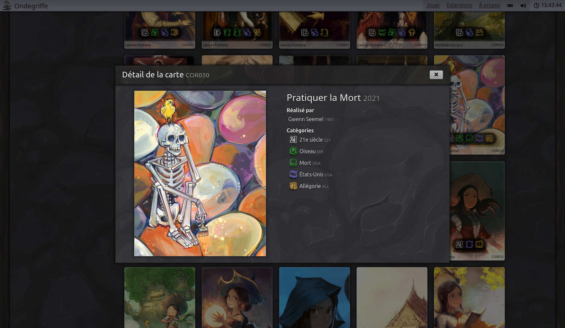Viewport: 565px width, 328px height.
Task: Click the Mort skull category icon
Action: click(x=293, y=163)
